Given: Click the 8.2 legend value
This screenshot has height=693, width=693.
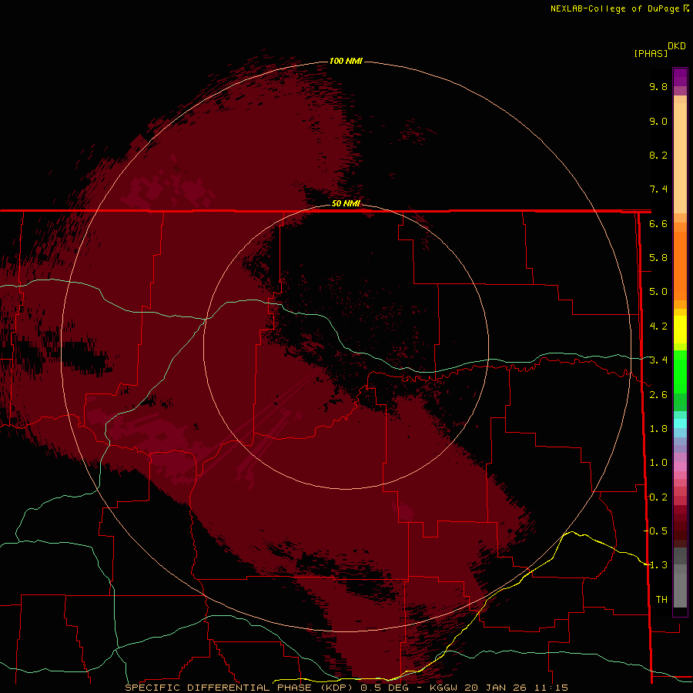Looking at the screenshot, I should (x=658, y=155).
